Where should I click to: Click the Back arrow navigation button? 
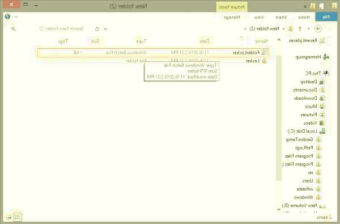(x=318, y=29)
